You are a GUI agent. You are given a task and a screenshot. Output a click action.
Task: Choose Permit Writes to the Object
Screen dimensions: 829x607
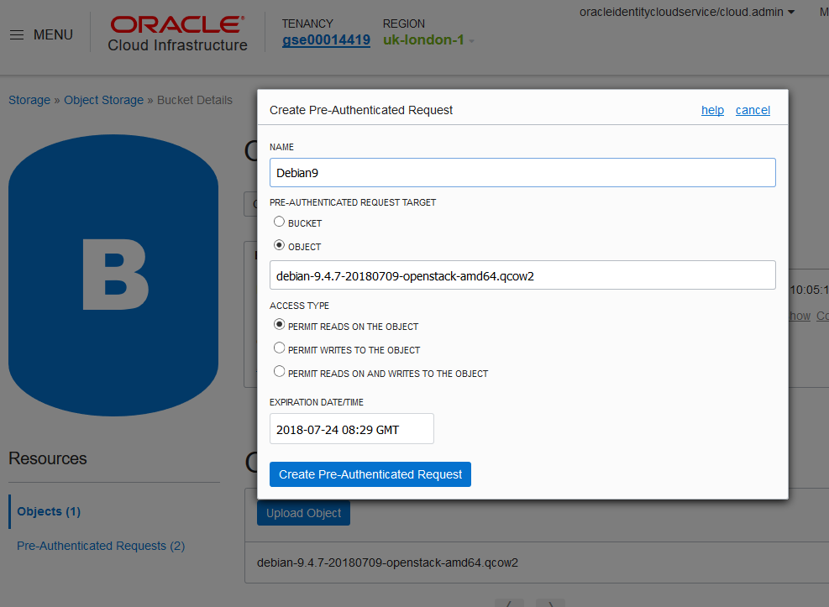tap(279, 348)
